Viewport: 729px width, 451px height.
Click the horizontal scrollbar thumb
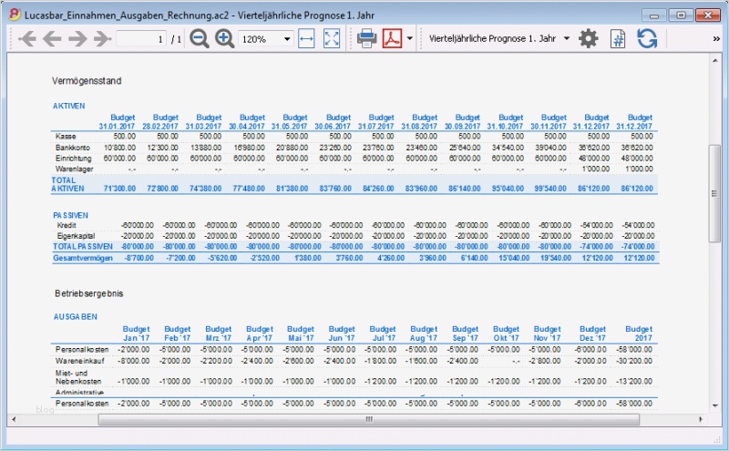click(x=369, y=419)
